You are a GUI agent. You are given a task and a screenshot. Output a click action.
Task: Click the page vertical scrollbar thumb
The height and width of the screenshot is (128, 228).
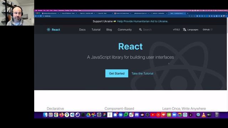pos(227,25)
